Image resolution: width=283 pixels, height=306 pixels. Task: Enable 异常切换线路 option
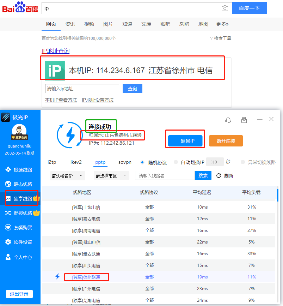pos(243,162)
